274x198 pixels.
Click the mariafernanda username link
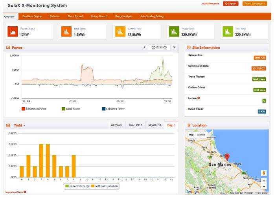click(211, 4)
